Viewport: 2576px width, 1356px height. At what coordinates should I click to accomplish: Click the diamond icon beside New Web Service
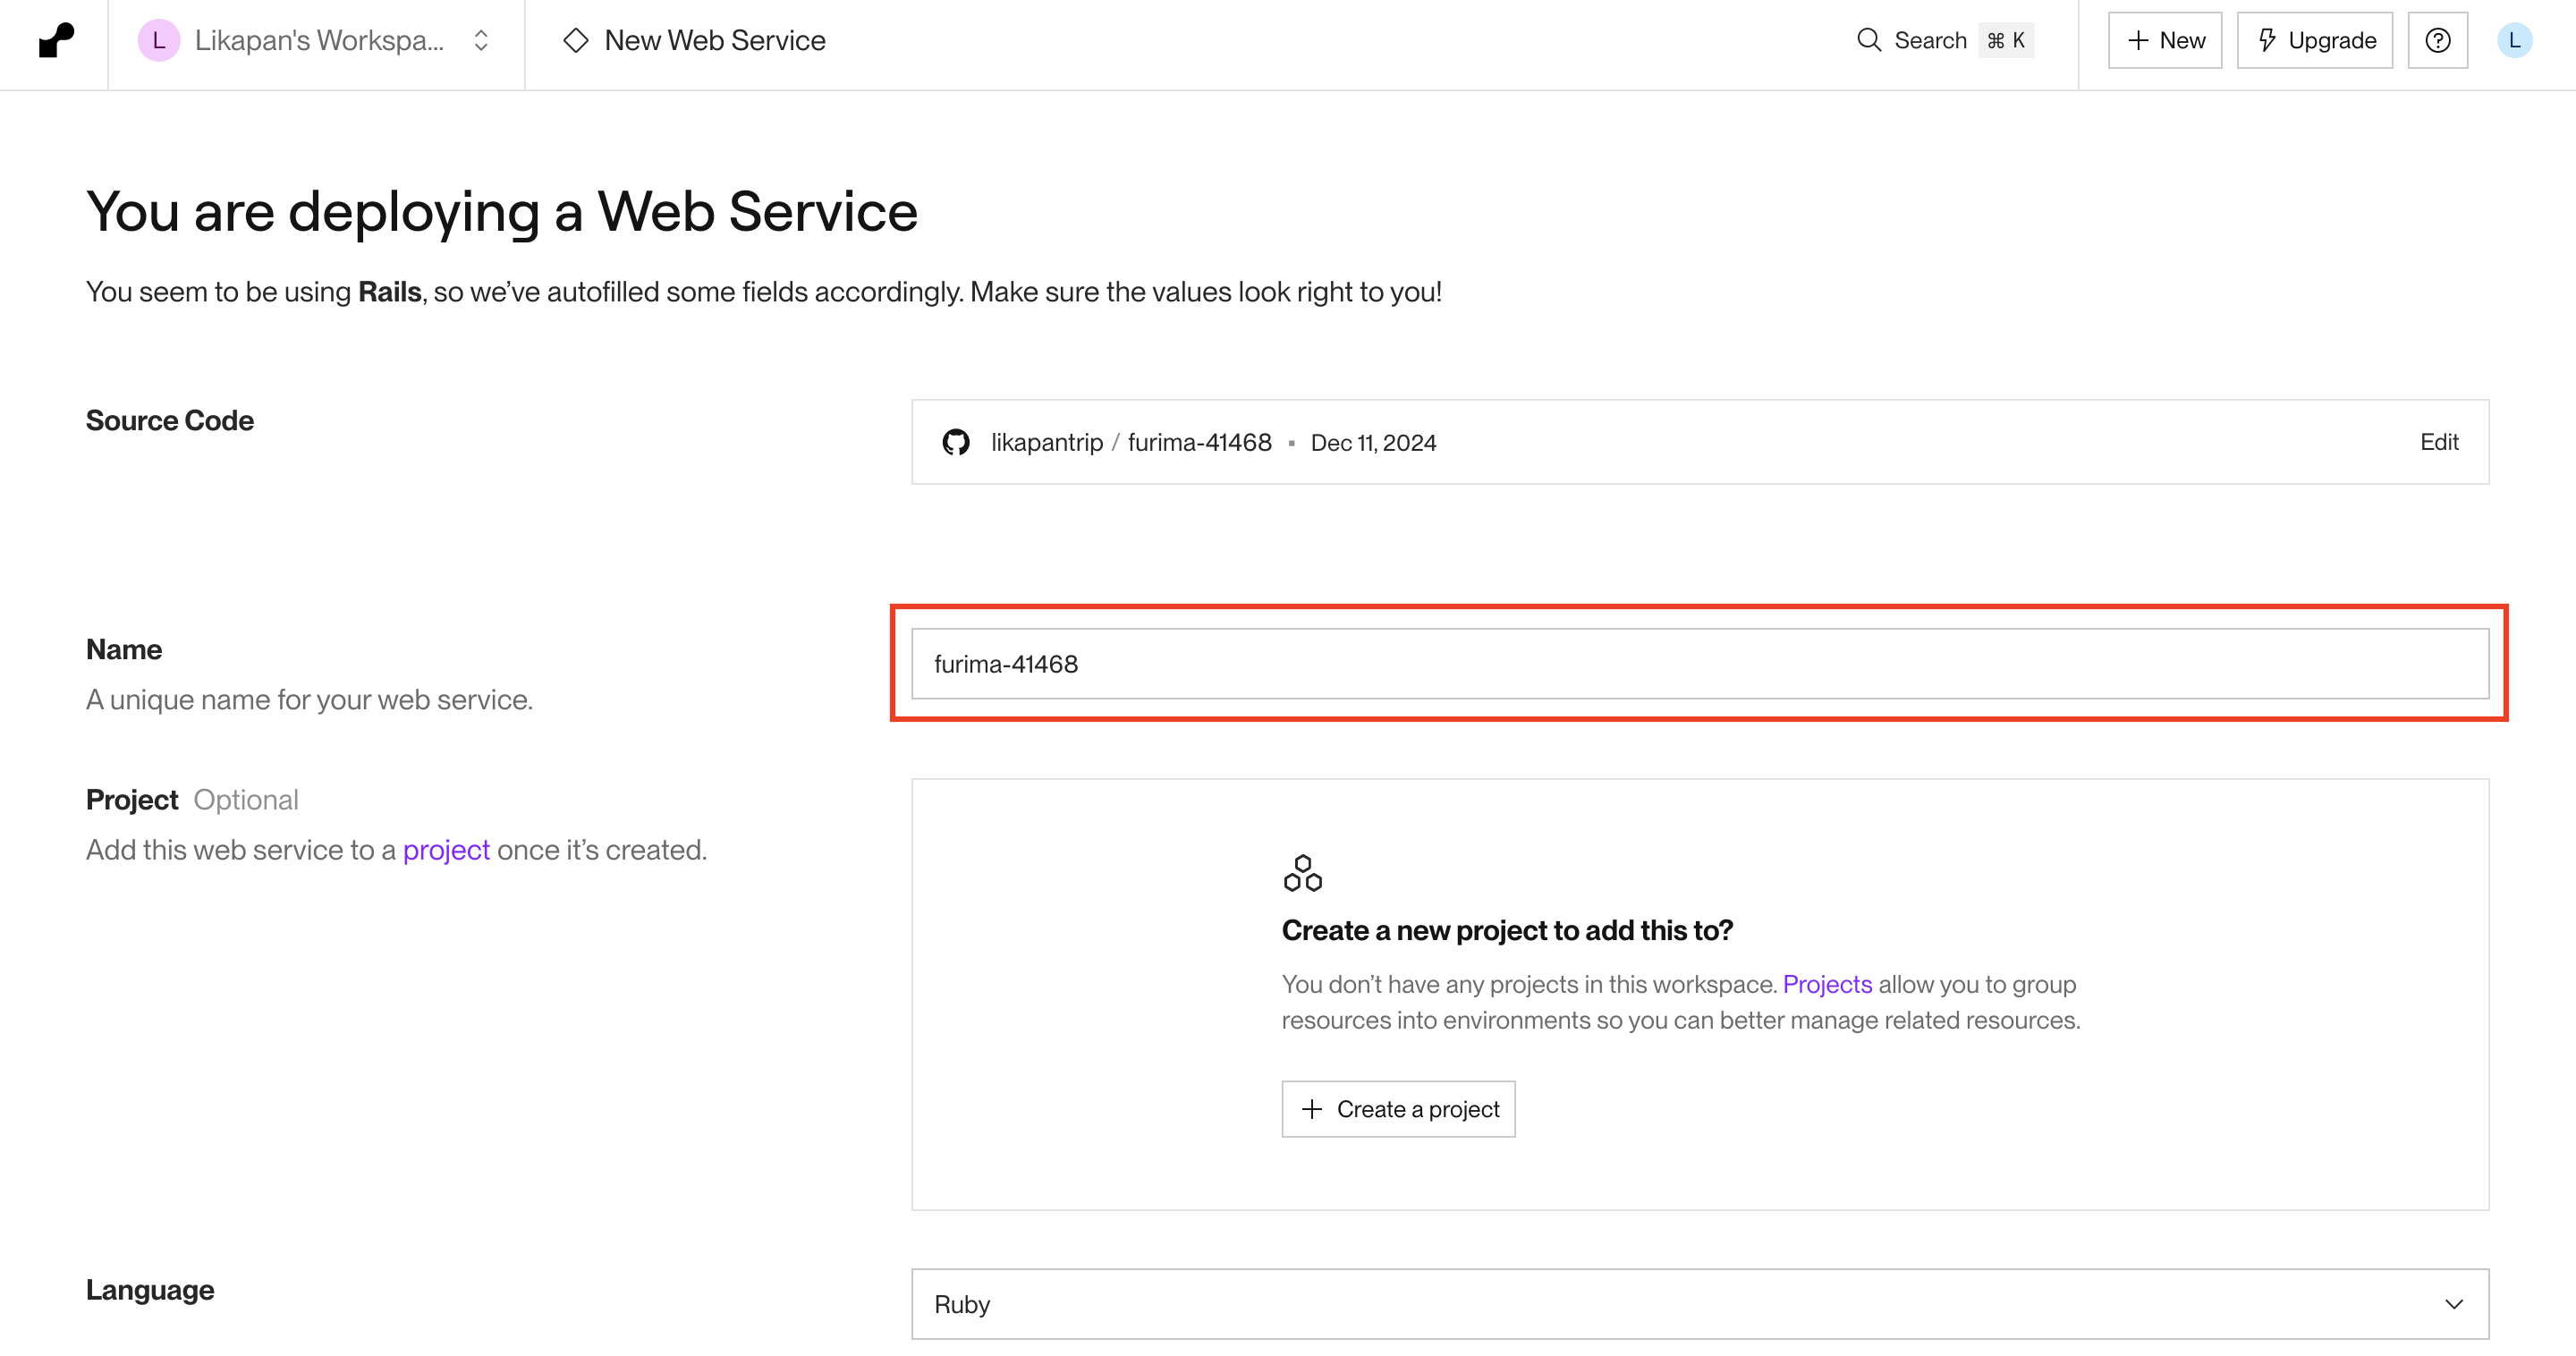(576, 41)
